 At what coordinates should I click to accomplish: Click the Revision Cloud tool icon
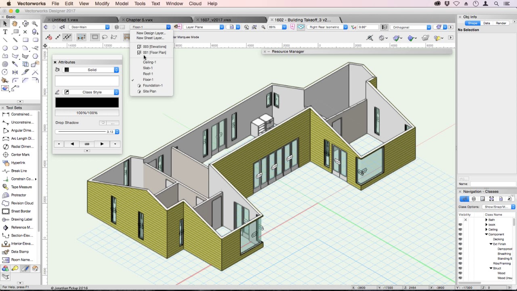5,203
